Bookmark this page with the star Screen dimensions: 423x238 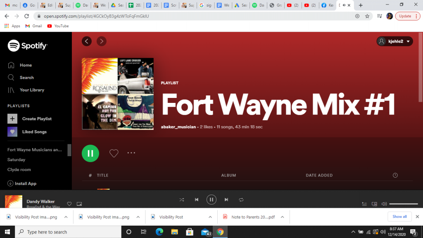(x=367, y=16)
